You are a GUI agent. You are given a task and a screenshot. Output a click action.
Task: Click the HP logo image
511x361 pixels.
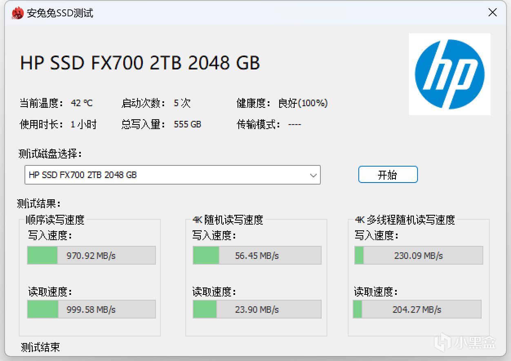[x=449, y=74]
